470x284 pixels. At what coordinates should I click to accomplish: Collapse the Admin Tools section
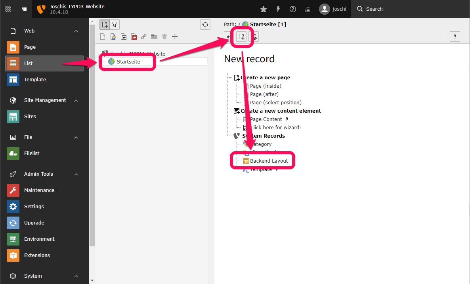[76, 174]
